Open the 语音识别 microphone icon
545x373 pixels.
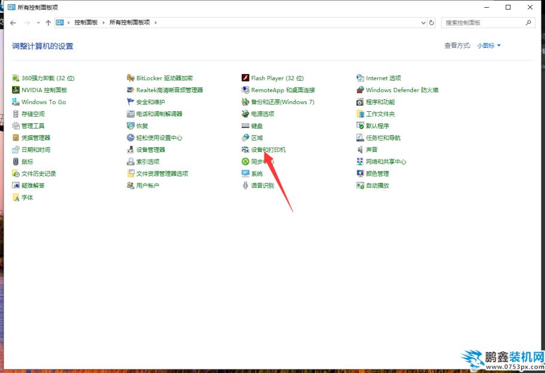(x=245, y=185)
